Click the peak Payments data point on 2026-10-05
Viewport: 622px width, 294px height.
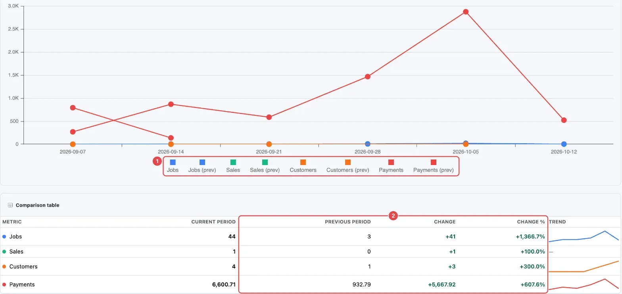(x=466, y=12)
